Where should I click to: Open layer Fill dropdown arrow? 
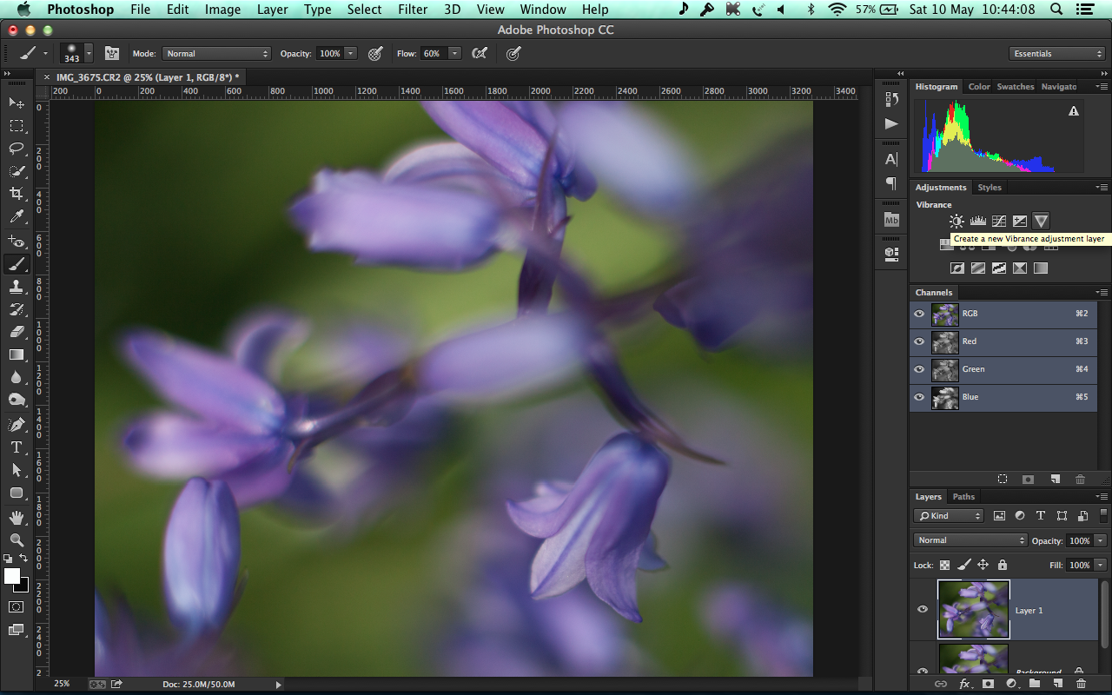1101,565
